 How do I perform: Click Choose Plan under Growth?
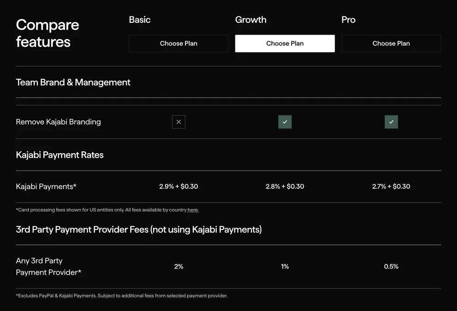[285, 43]
